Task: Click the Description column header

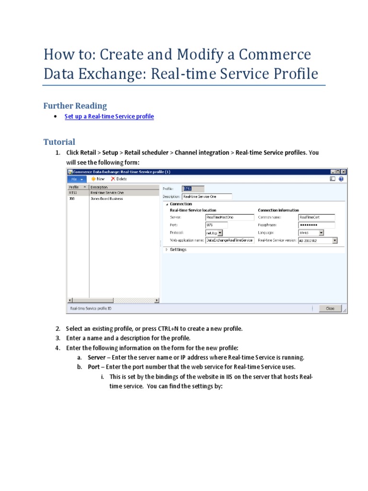Action: coord(124,187)
